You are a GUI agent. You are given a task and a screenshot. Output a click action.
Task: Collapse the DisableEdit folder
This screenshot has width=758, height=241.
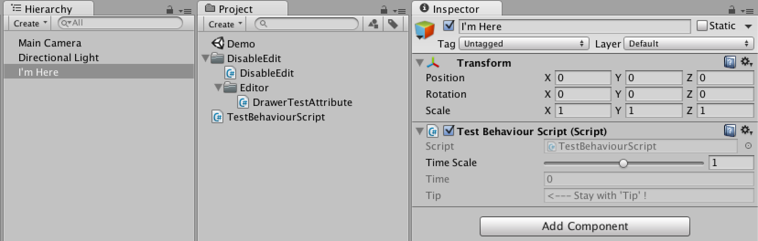[x=206, y=58]
